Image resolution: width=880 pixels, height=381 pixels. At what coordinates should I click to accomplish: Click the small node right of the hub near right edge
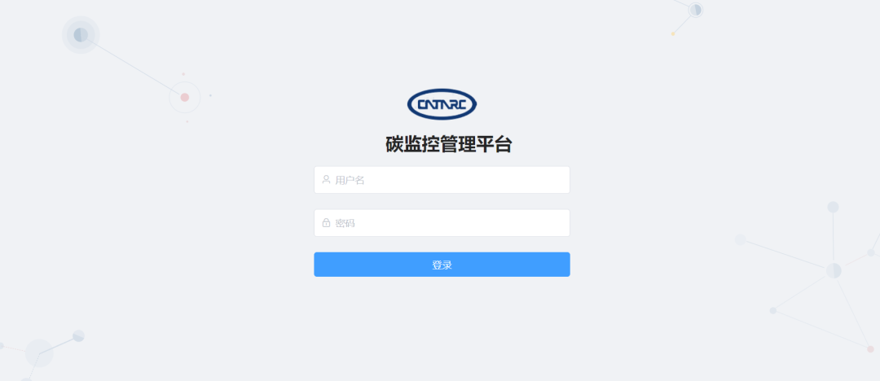coord(871,252)
